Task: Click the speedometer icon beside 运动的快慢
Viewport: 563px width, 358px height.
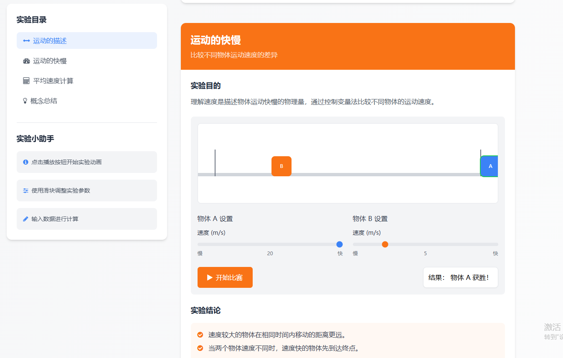Action: pyautogui.click(x=26, y=61)
